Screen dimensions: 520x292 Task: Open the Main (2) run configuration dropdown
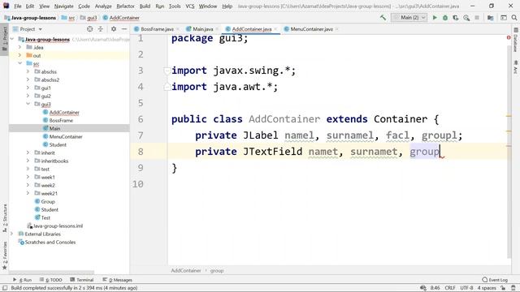[409, 18]
